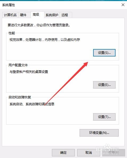Click the 性能 group label
Screen dimensions: 127x158
[12, 33]
